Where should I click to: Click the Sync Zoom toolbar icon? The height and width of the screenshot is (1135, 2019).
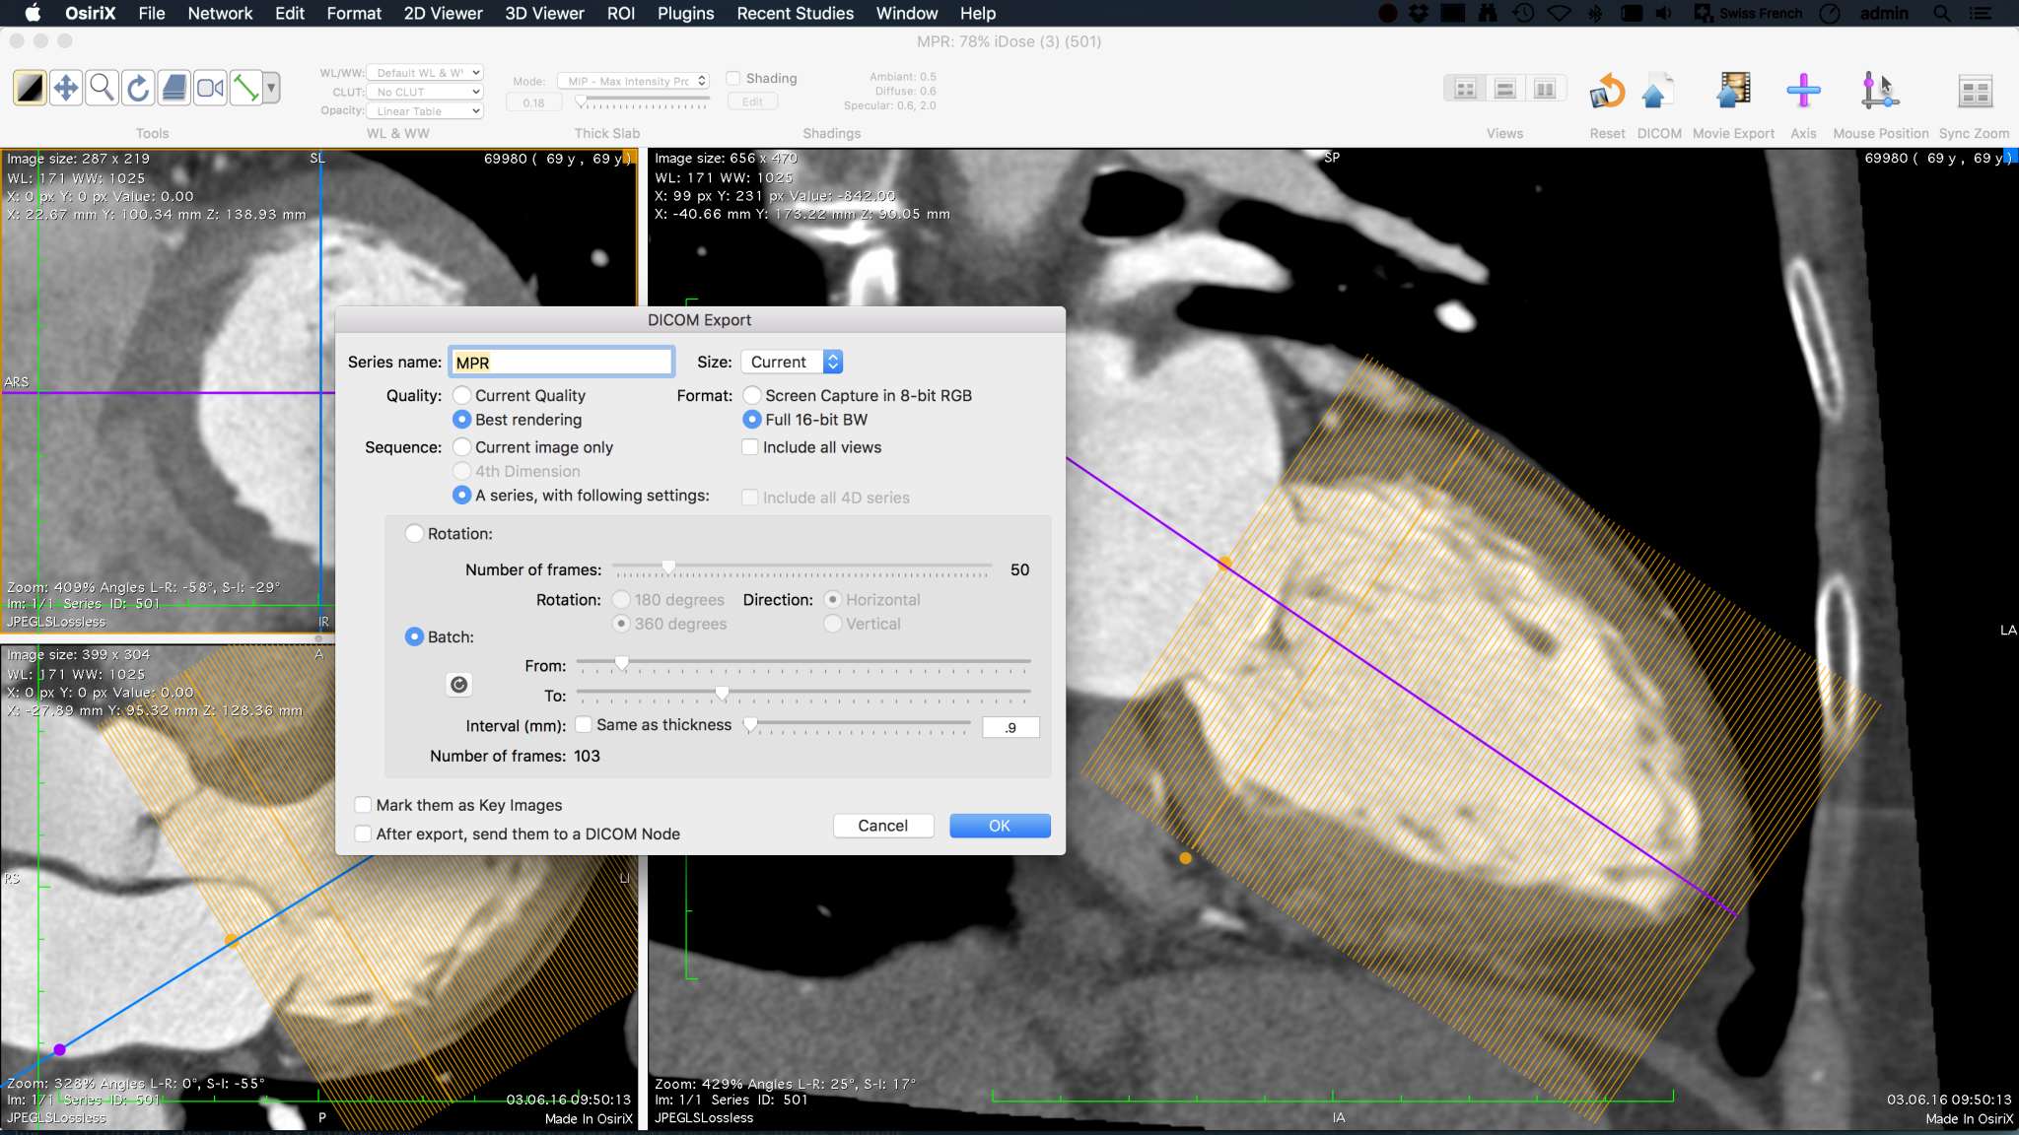pos(1974,92)
